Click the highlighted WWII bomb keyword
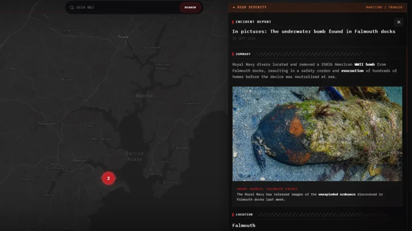Viewport: 412px width, 231px height. [365, 65]
